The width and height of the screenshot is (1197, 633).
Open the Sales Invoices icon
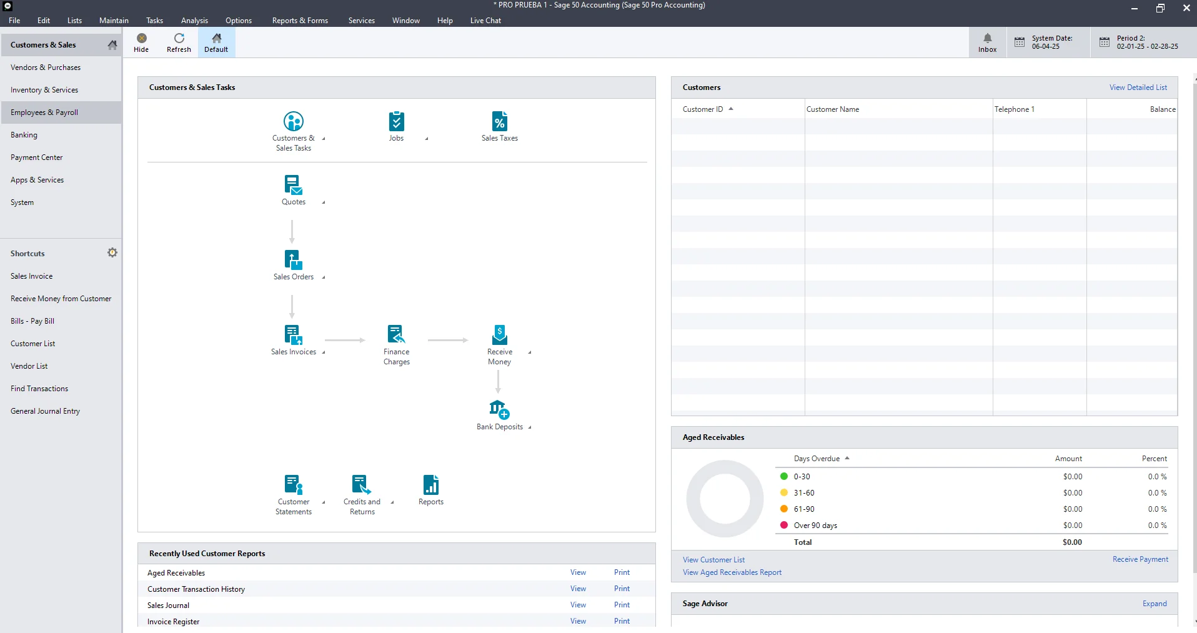pos(293,336)
